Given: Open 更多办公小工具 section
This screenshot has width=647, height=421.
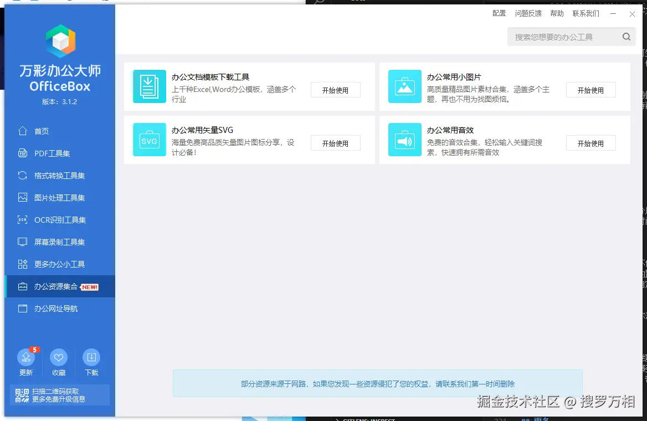Looking at the screenshot, I should coord(60,264).
